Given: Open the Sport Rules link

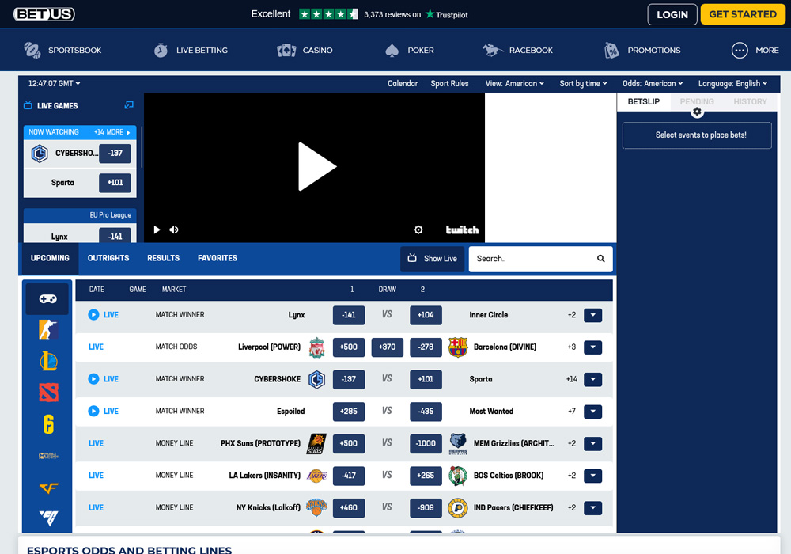Looking at the screenshot, I should pos(449,83).
